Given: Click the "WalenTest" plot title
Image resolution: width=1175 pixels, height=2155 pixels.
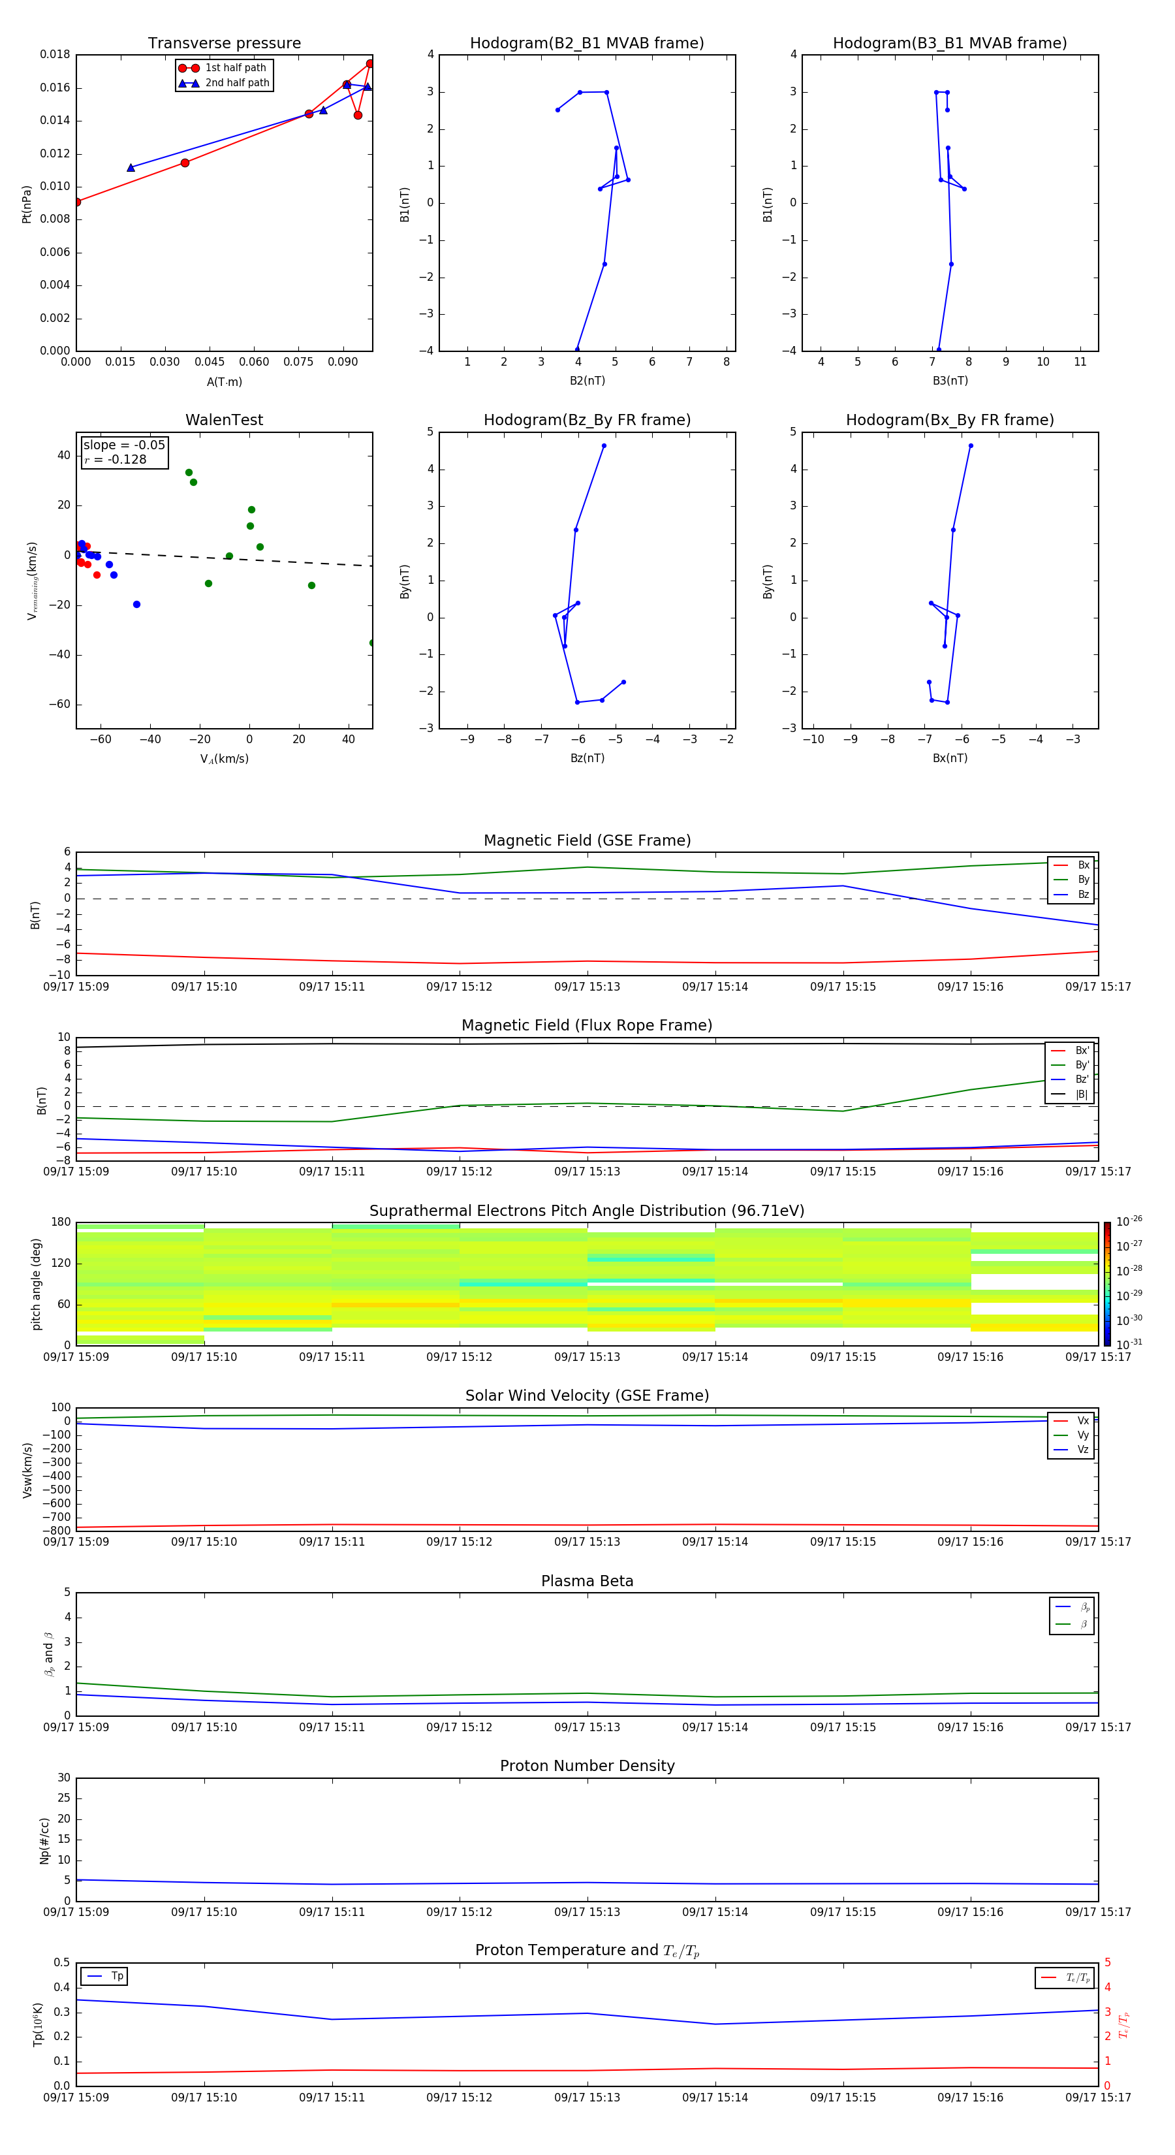Looking at the screenshot, I should point(224,420).
